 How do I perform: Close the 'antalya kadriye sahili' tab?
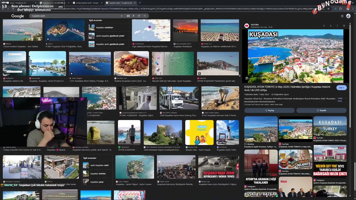(102, 3)
